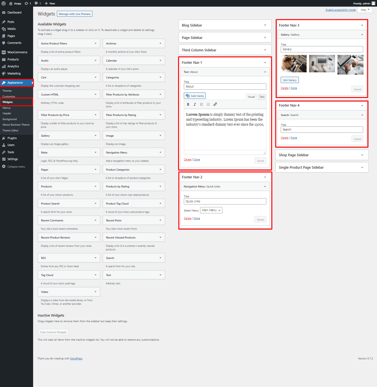
Task: Click the first gallery thumbnail image
Action: click(x=294, y=64)
